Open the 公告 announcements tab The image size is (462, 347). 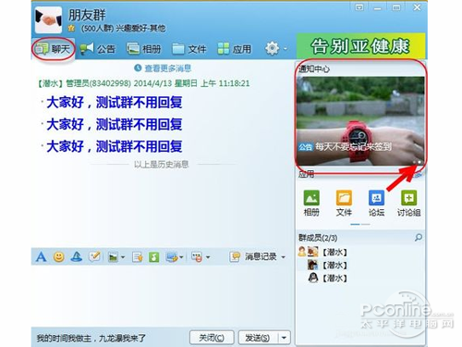[x=98, y=49]
